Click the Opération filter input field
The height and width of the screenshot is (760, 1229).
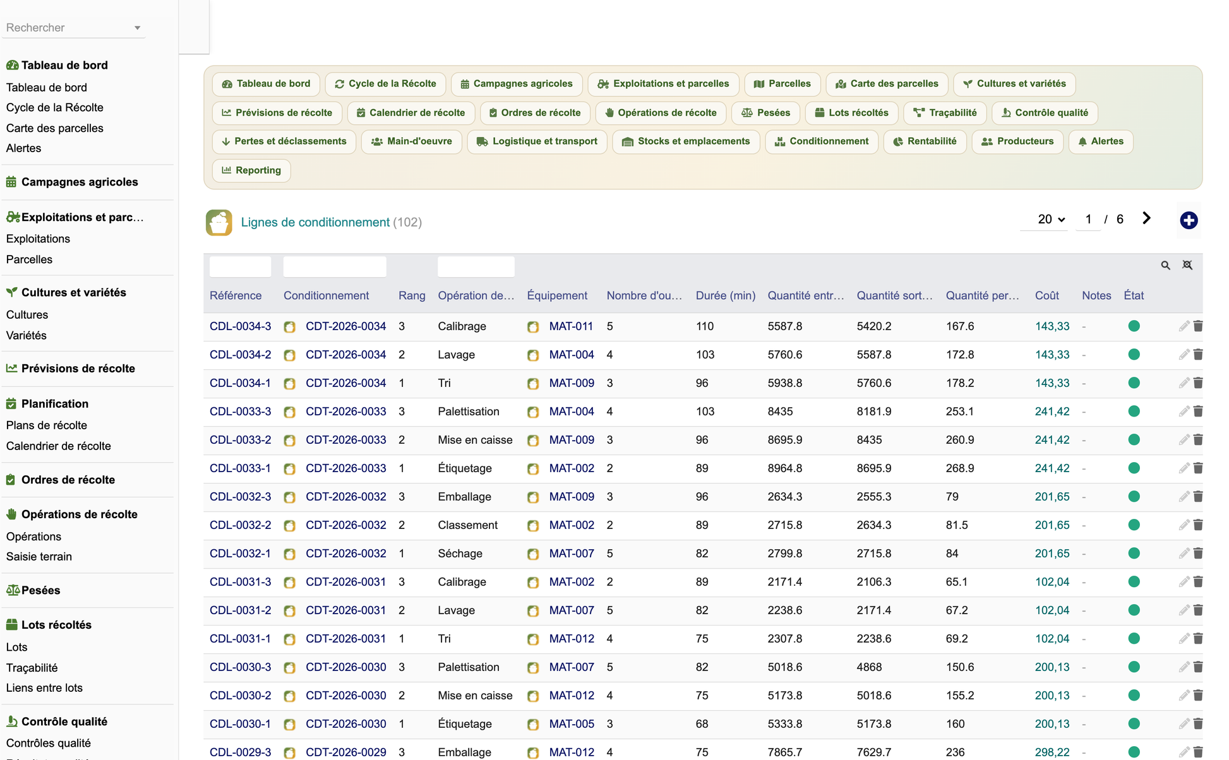tap(476, 266)
